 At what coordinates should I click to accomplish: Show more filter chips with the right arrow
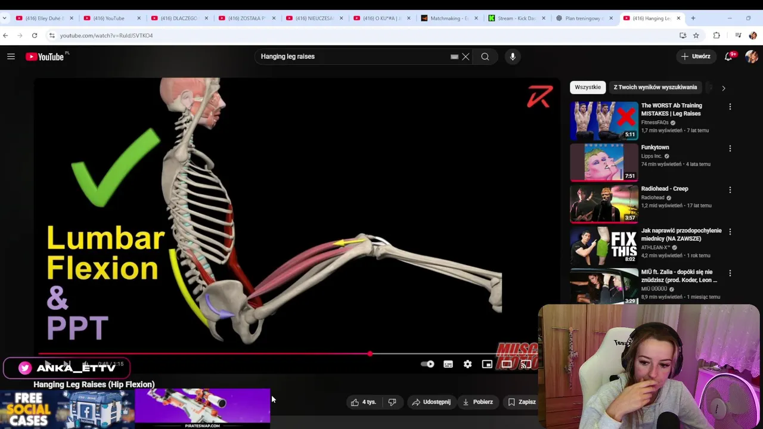(724, 88)
